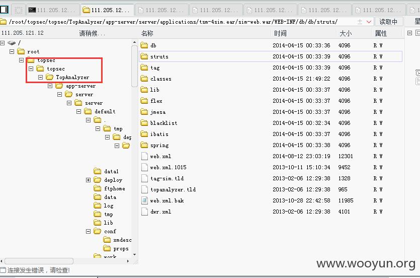Image resolution: width=420 pixels, height=278 pixels.
Task: Select the active file manager tab
Action: tap(107, 10)
